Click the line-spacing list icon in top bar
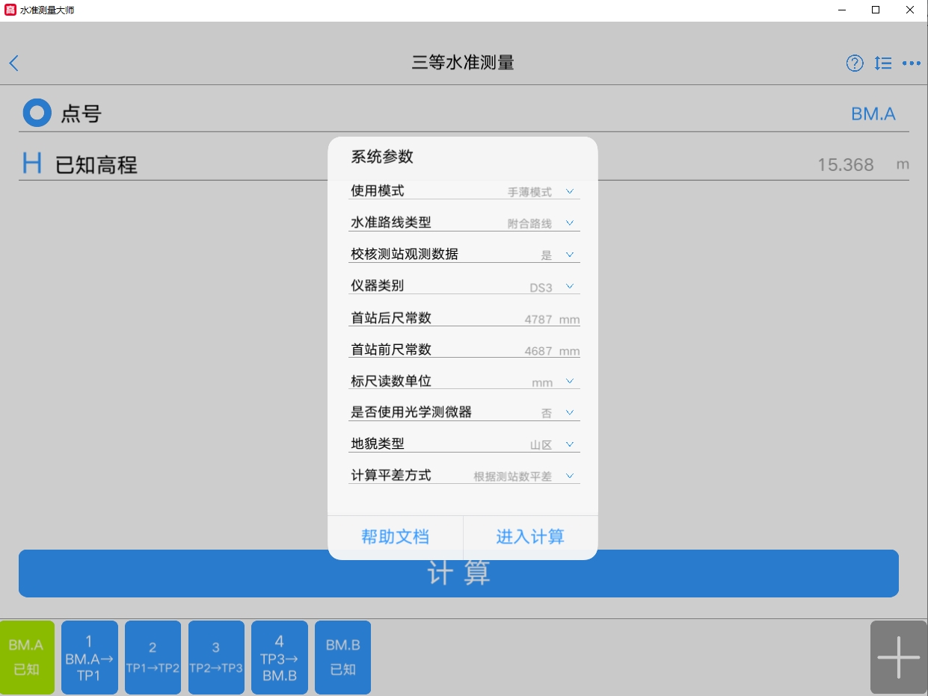This screenshot has height=696, width=928. (883, 63)
